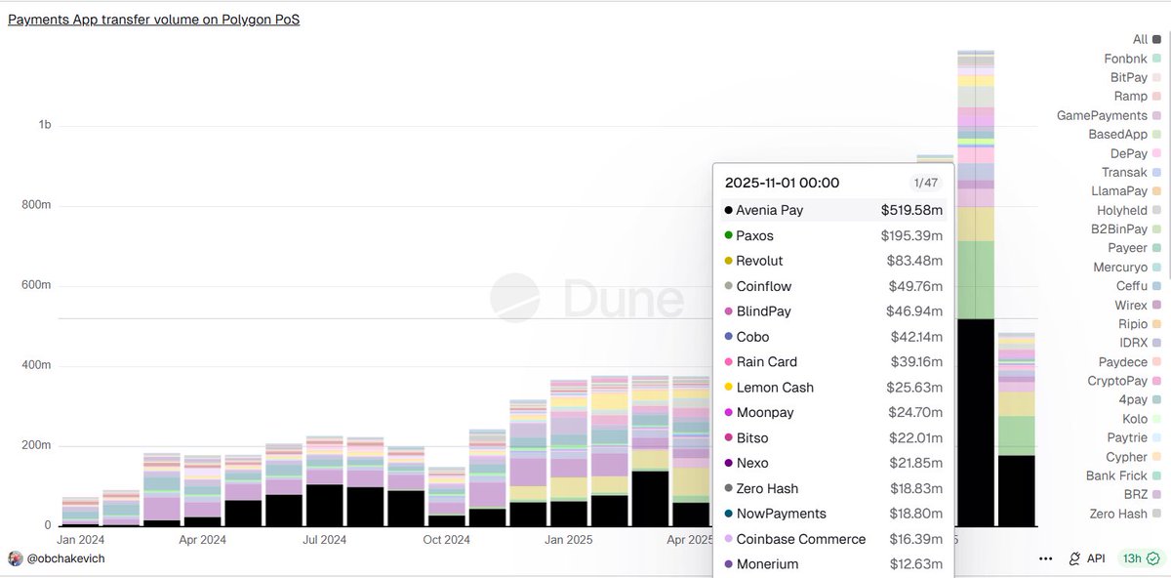Image resolution: width=1171 pixels, height=578 pixels.
Task: Select the Nexo tooltip row
Action: point(833,463)
